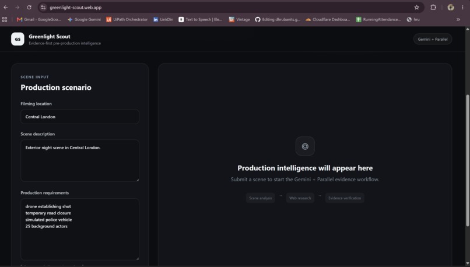Click the page vertical scrollbar thumb
470x267 pixels.
coord(467,160)
